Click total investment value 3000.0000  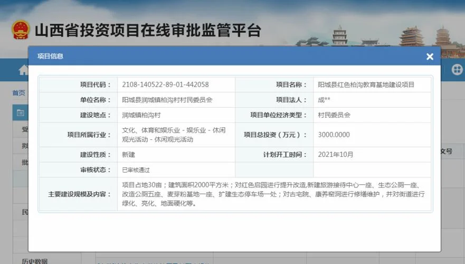point(334,135)
